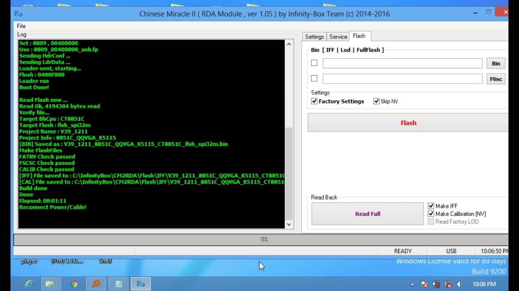This screenshot has width=519, height=291.
Task: Click log line 'Read Ok, 4194304 bytes read'
Action: [x=59, y=106]
